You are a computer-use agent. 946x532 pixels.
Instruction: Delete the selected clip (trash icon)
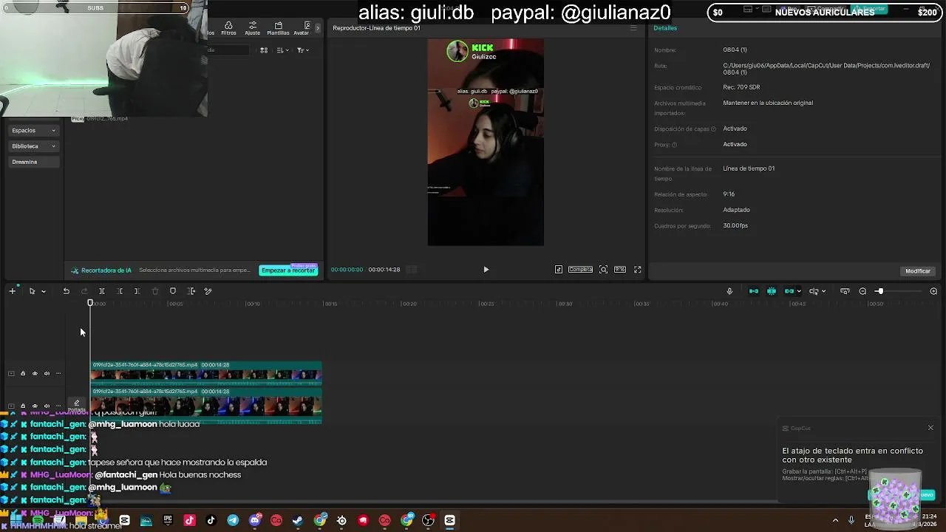(x=155, y=291)
